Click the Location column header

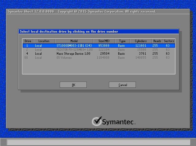coord(44,41)
